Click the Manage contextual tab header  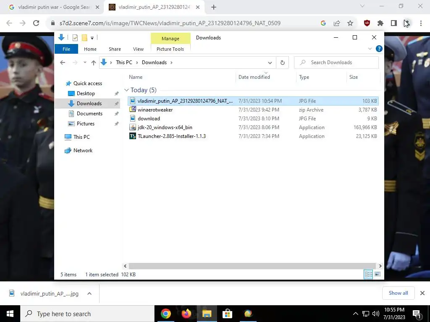click(x=170, y=39)
